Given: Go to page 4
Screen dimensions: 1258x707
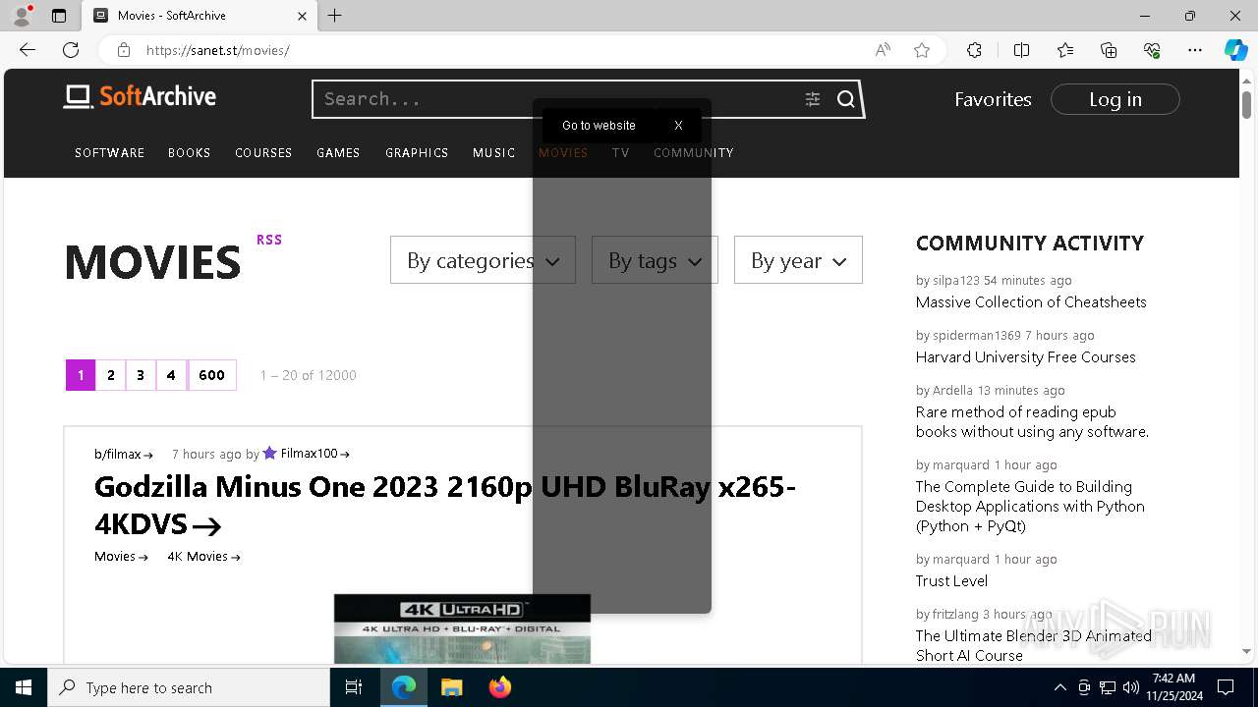Looking at the screenshot, I should (x=171, y=375).
